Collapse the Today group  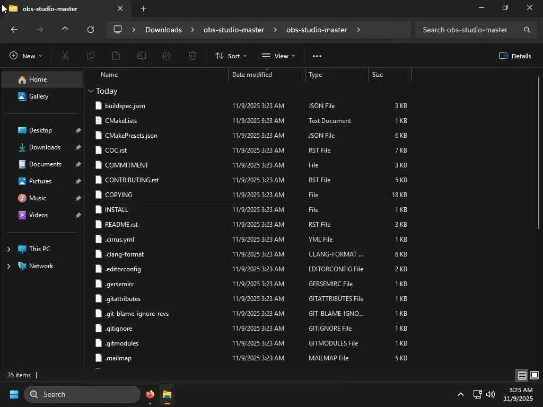(91, 91)
